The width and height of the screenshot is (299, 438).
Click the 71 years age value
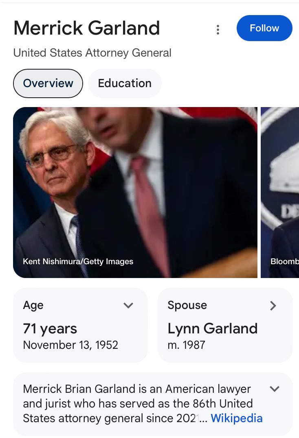50,328
